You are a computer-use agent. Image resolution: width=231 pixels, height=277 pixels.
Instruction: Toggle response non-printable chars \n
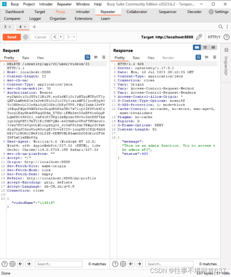tap(206, 57)
